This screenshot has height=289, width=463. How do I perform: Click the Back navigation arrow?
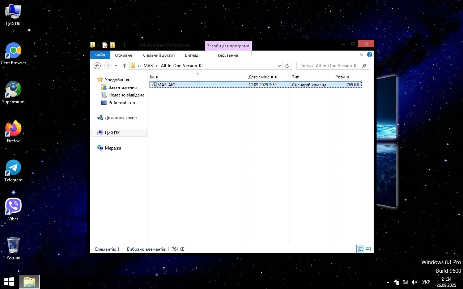[97, 66]
